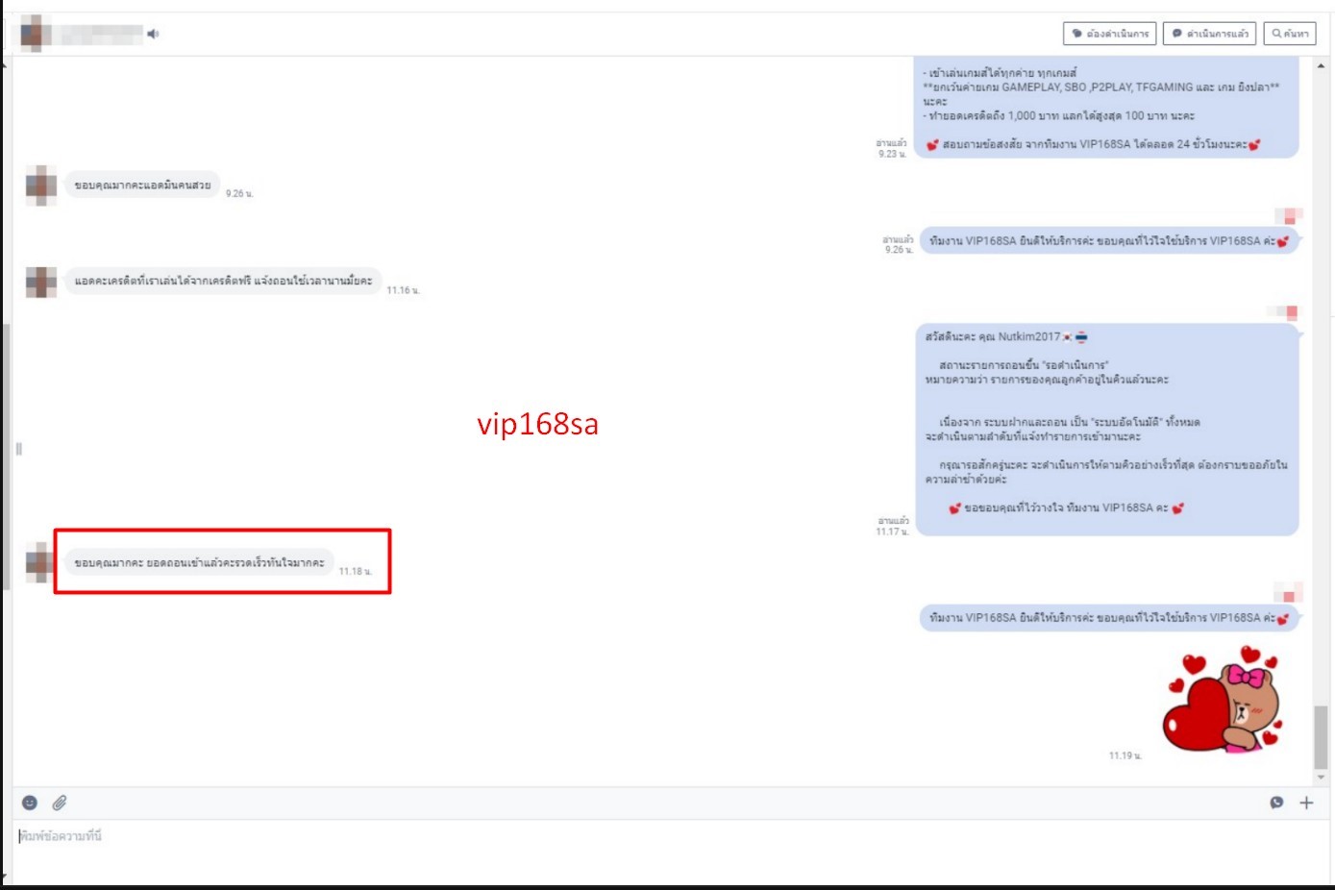
Task: Click the ต้องดำเนินการ (follow up) button
Action: click(1110, 34)
